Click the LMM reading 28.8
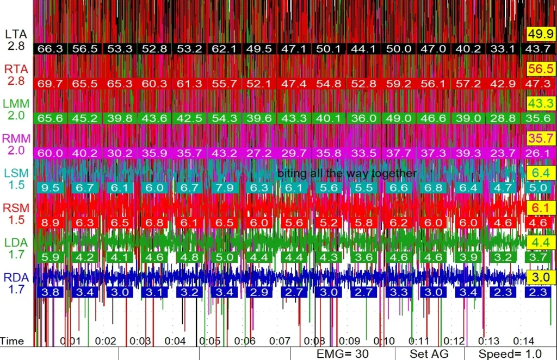557x360 pixels. coord(503,118)
